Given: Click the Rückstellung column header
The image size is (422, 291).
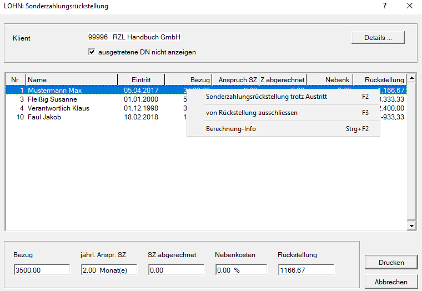Looking at the screenshot, I should coord(380,80).
